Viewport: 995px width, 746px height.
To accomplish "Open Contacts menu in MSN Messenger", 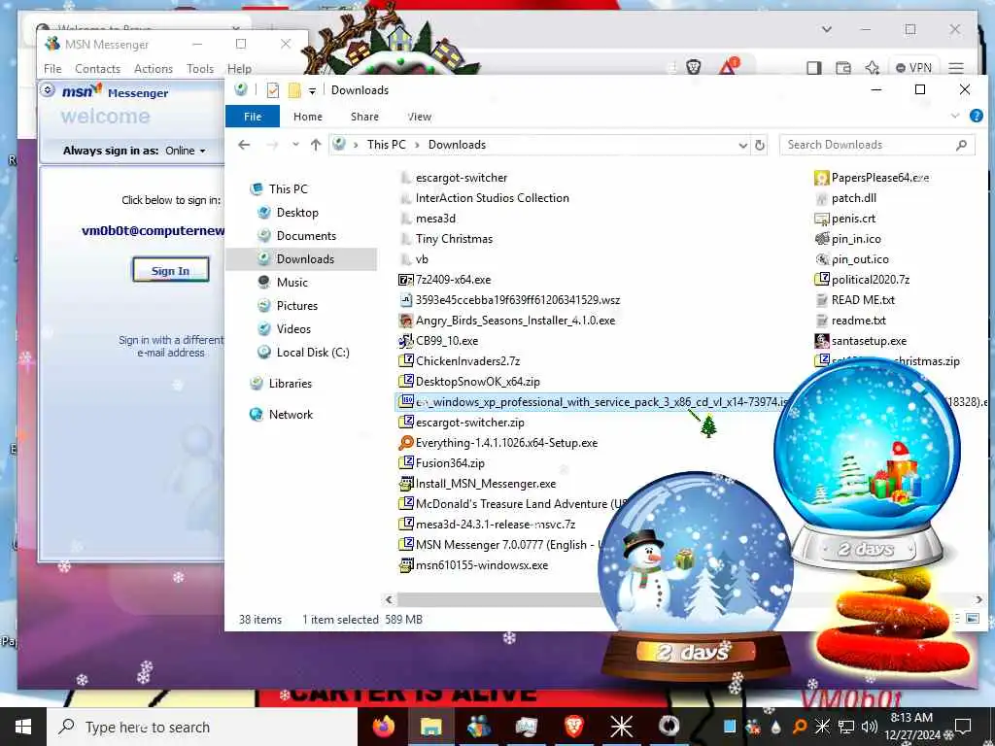I will pos(98,69).
